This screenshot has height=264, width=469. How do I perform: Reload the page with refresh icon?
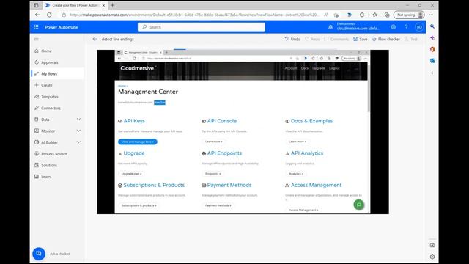click(x=49, y=15)
